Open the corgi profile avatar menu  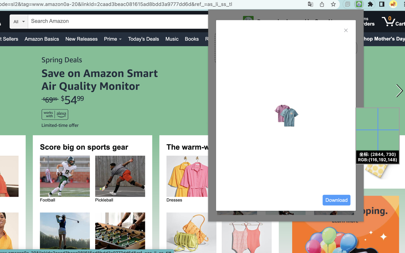(x=393, y=4)
